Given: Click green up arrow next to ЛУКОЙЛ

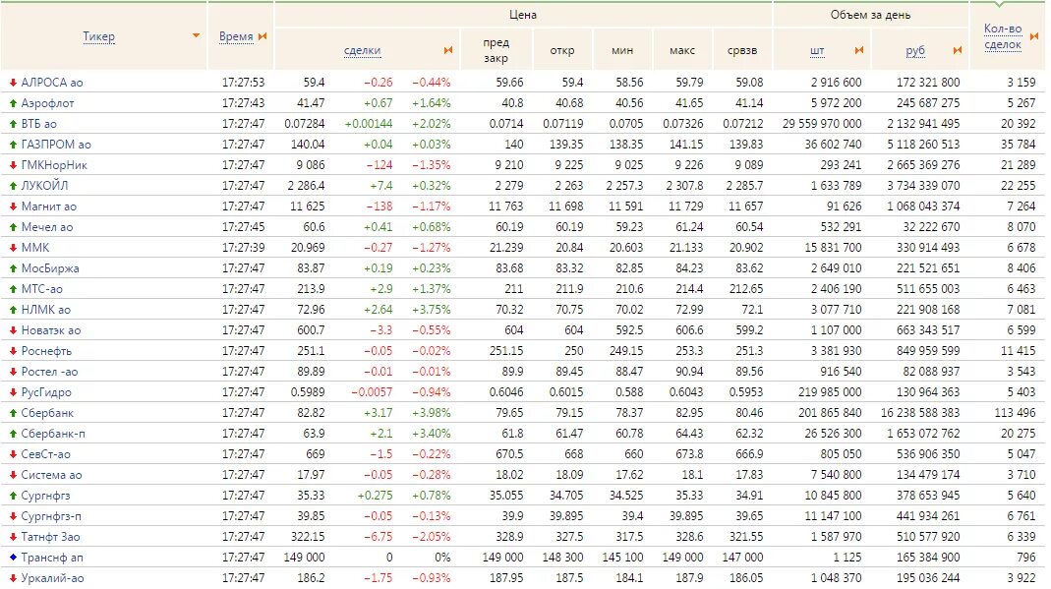Looking at the screenshot, I should 13,186.
